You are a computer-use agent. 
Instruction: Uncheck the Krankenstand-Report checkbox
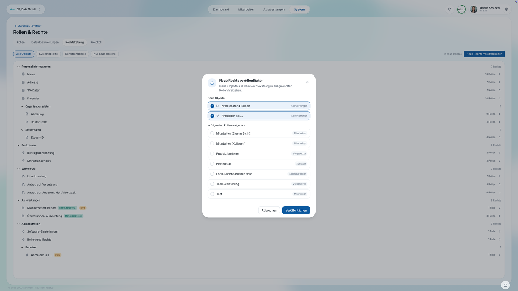[x=212, y=106]
